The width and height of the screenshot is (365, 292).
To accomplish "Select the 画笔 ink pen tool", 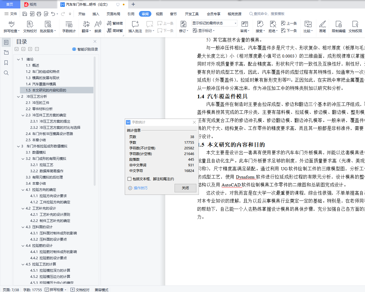I will pos(323,27).
